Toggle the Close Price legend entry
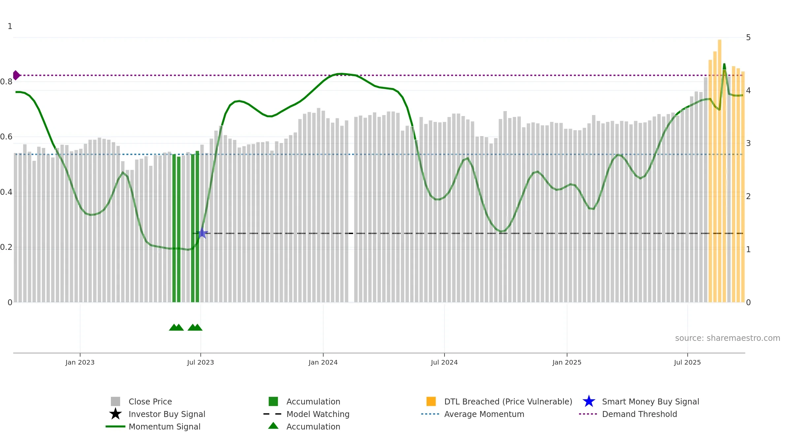Image resolution: width=792 pixels, height=445 pixels. point(150,401)
